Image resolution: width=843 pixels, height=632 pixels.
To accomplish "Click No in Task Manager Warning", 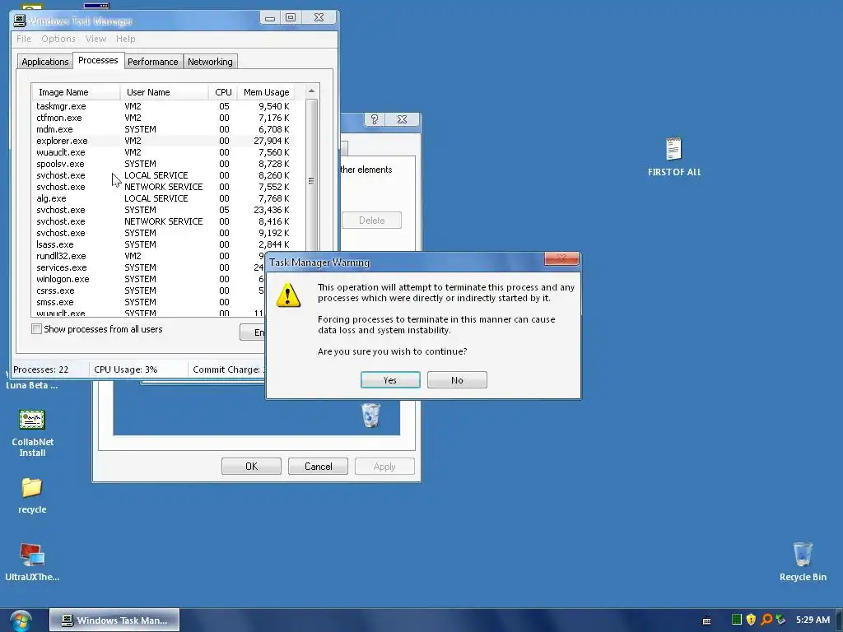I will coord(457,380).
